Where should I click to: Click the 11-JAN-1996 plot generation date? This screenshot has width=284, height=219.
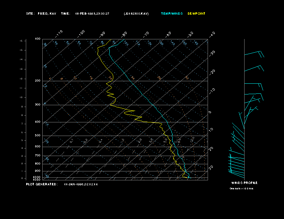(81, 184)
